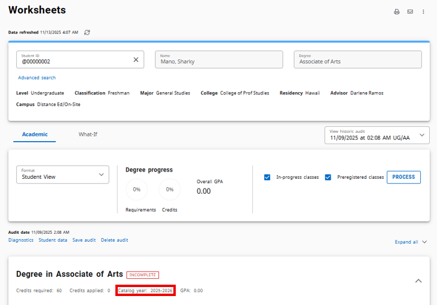Toggle the In-progress classes checkbox

point(268,177)
